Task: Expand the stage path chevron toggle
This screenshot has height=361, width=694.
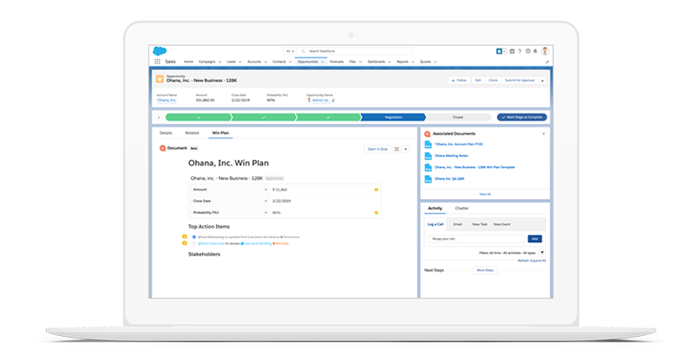Action: (159, 118)
